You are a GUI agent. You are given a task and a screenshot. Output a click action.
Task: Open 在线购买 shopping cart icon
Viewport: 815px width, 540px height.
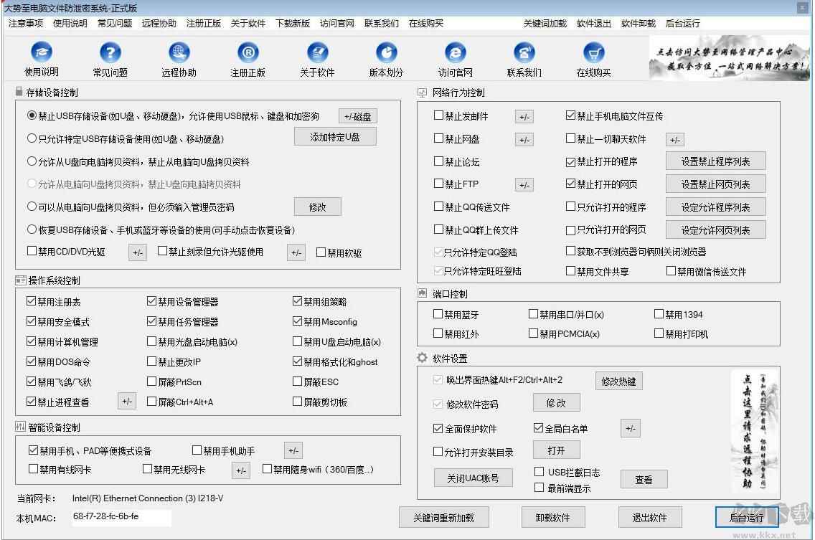[x=593, y=59]
